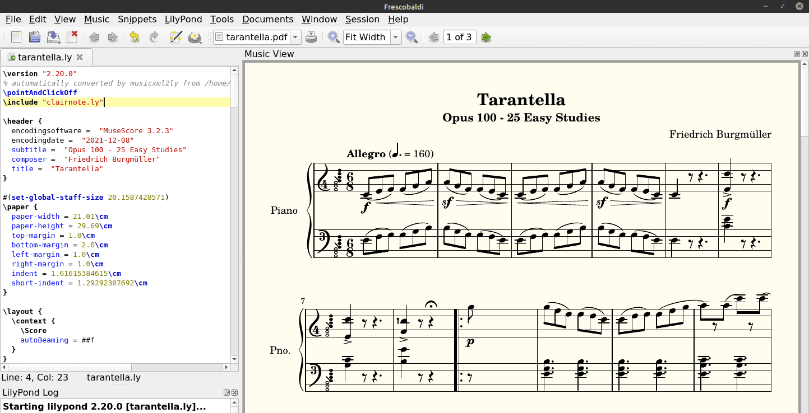Open the Snippets menu
Viewport: 809px width, 413px height.
(137, 19)
